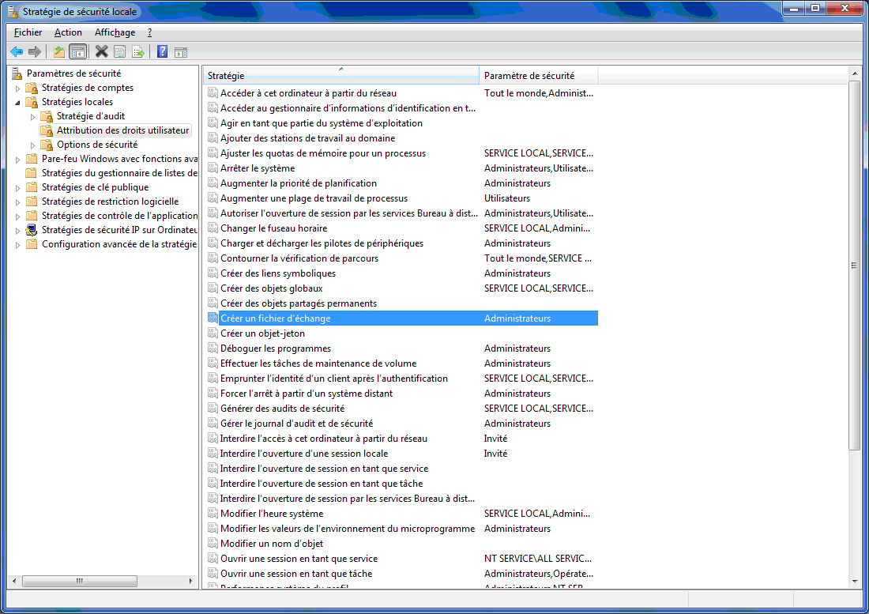Click the policy icon beside Arrêter le système

[x=213, y=168]
